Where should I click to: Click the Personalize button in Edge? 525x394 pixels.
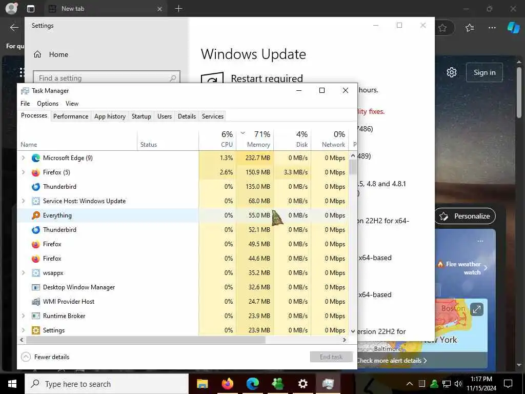tap(466, 216)
